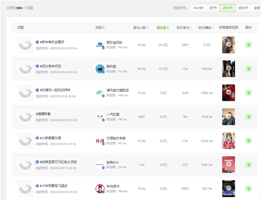Sort table by 昨日播放 column
Image resolution: width=261 pixels, height=200 pixels.
[206, 28]
